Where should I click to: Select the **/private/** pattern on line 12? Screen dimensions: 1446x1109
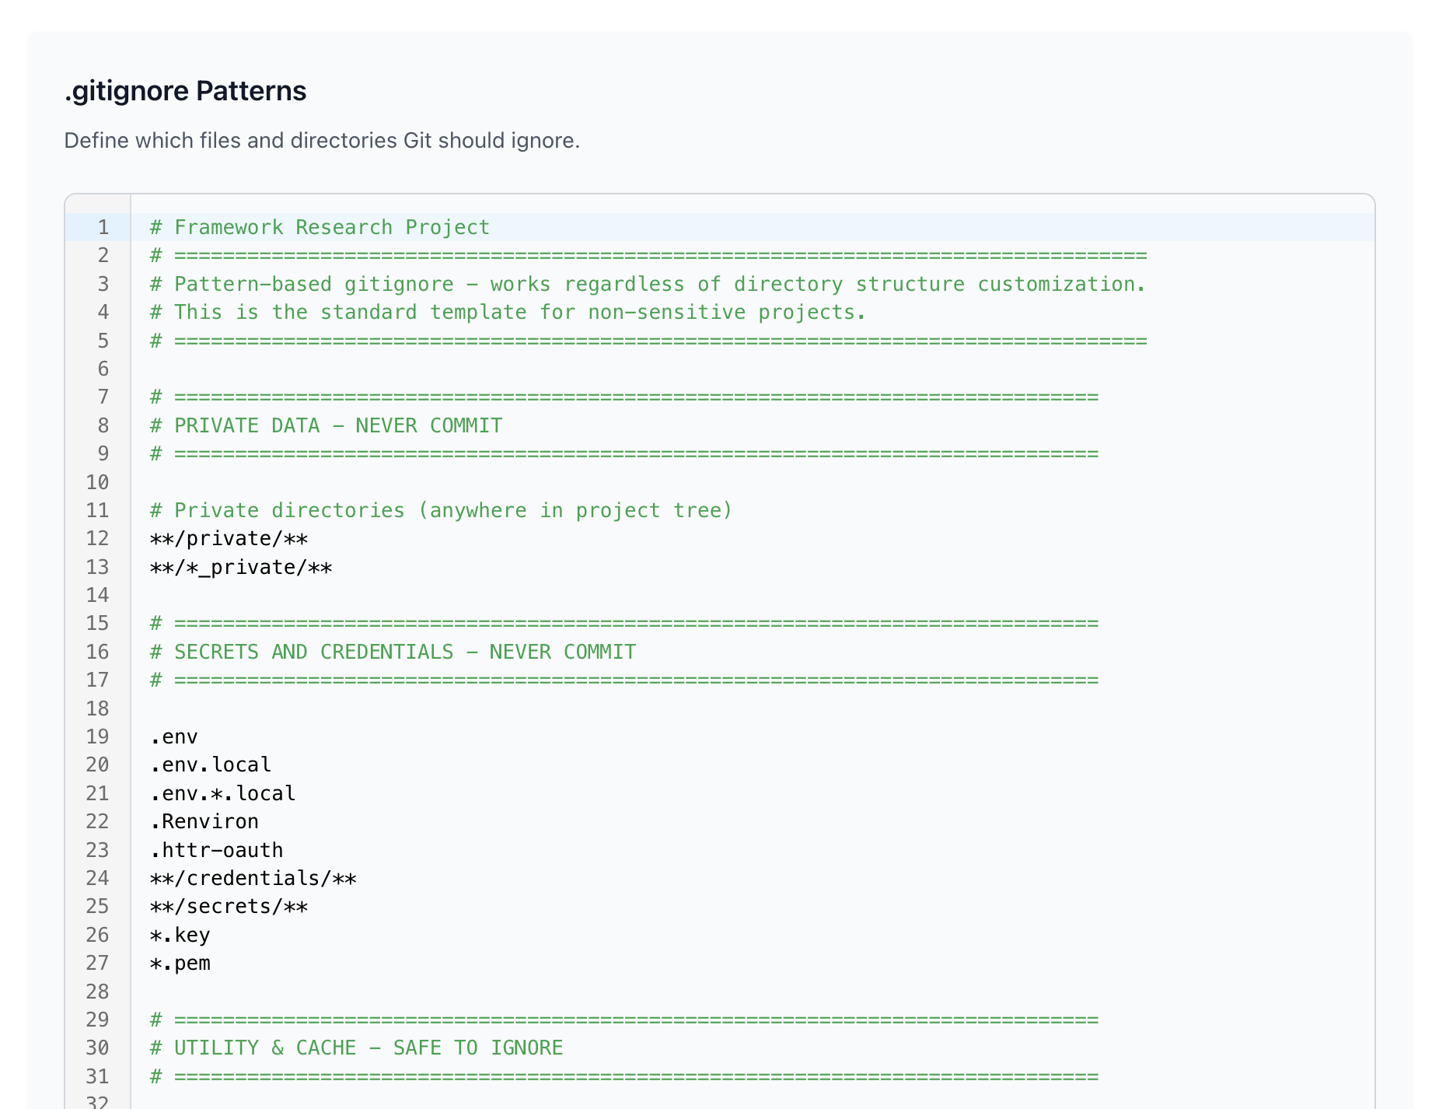tap(229, 538)
